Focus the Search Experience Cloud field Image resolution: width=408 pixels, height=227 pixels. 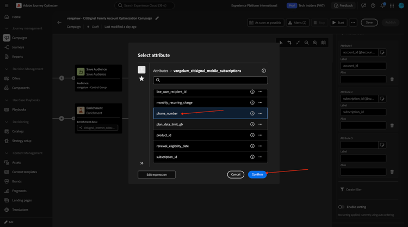coord(144,5)
